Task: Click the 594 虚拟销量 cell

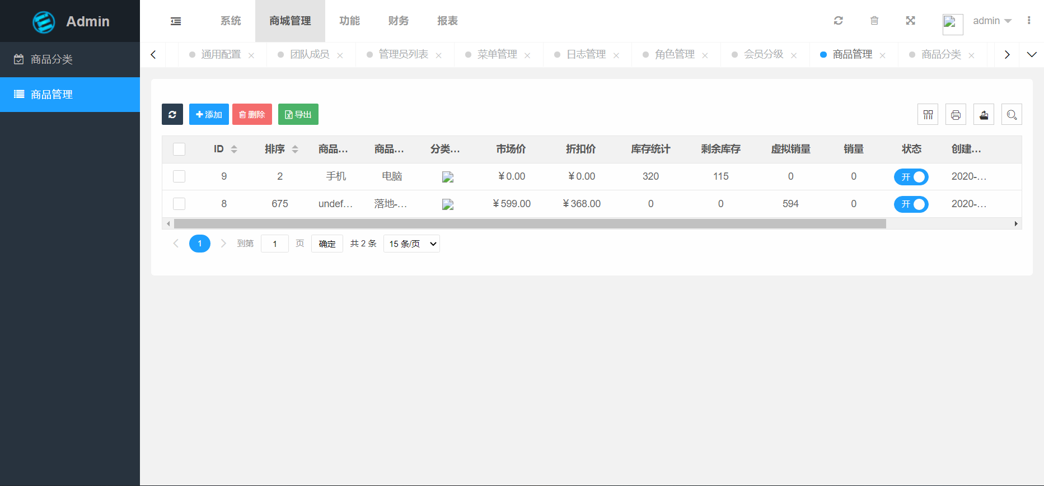Action: [x=790, y=204]
